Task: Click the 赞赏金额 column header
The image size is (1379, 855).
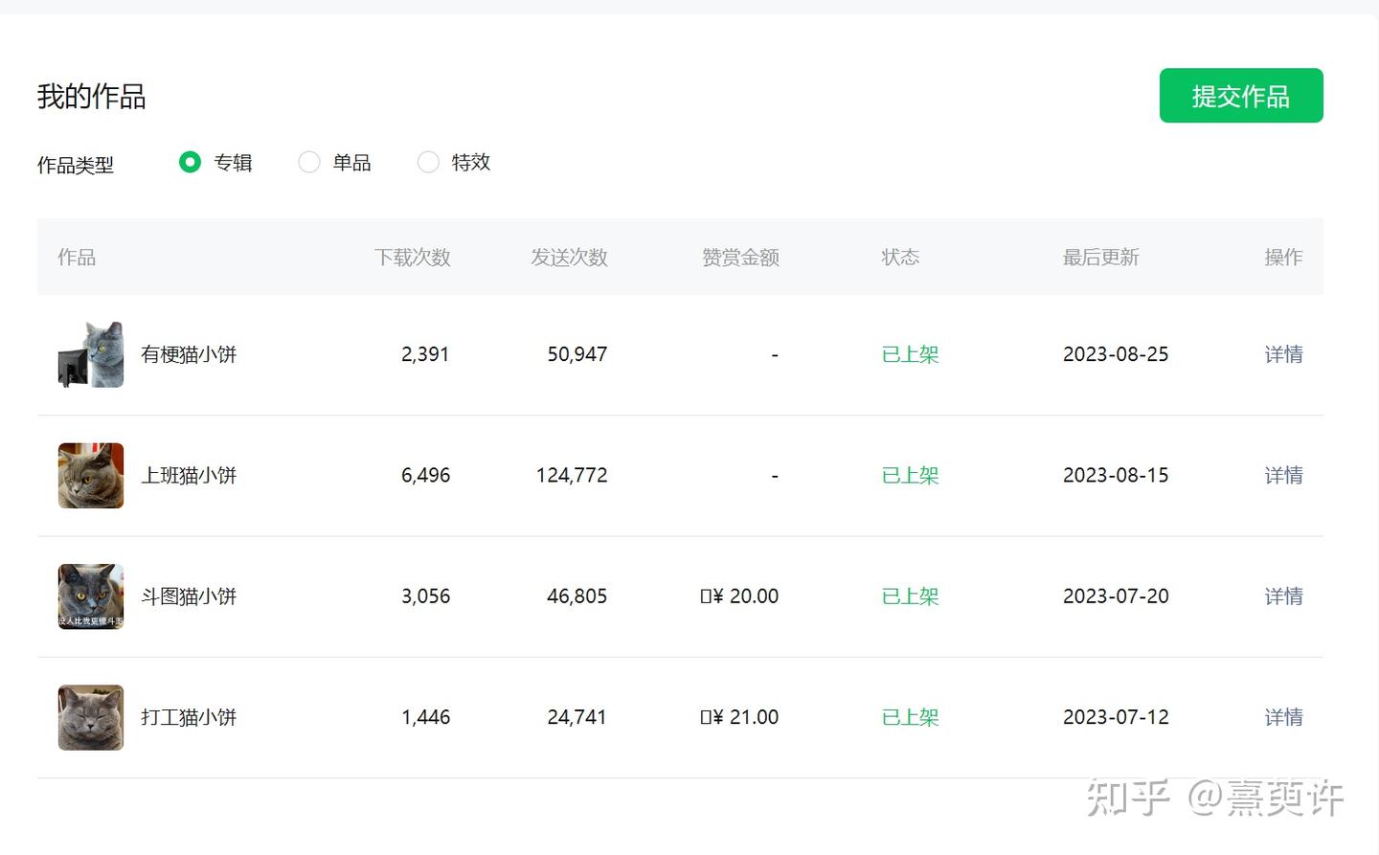Action: 740,258
